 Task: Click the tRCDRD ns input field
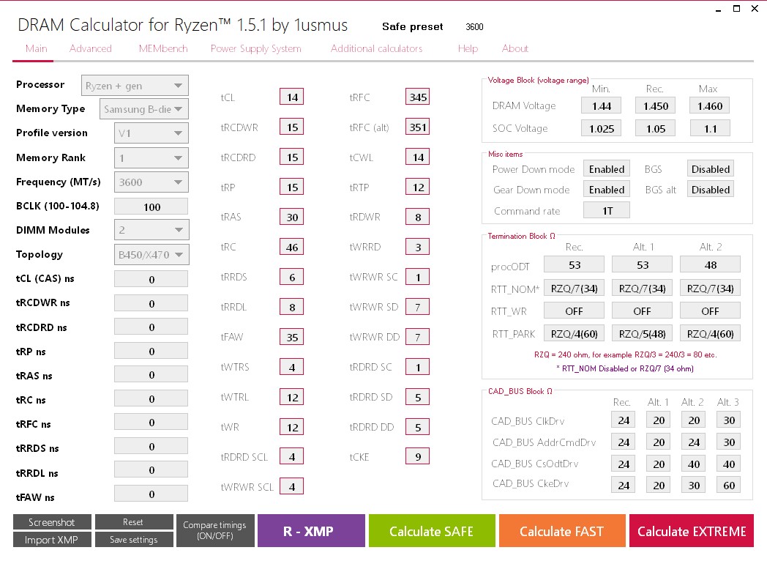(151, 327)
